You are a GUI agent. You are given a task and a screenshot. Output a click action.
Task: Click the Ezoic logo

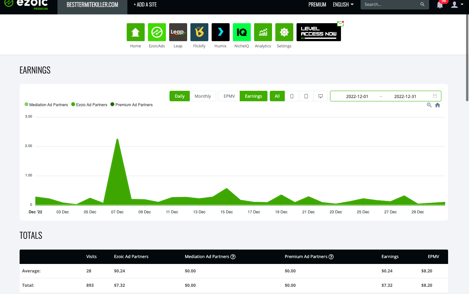coord(26,4)
